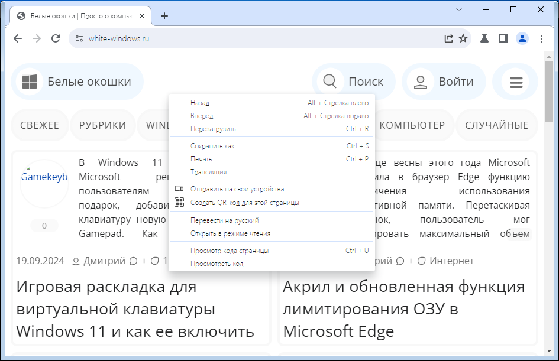Close the Белые окошки tab
This screenshot has width=559, height=361.
pyautogui.click(x=142, y=16)
